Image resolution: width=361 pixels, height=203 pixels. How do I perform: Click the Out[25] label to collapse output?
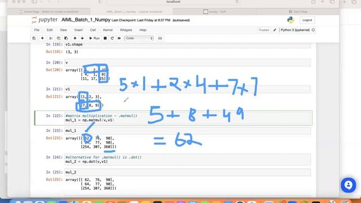54,179
